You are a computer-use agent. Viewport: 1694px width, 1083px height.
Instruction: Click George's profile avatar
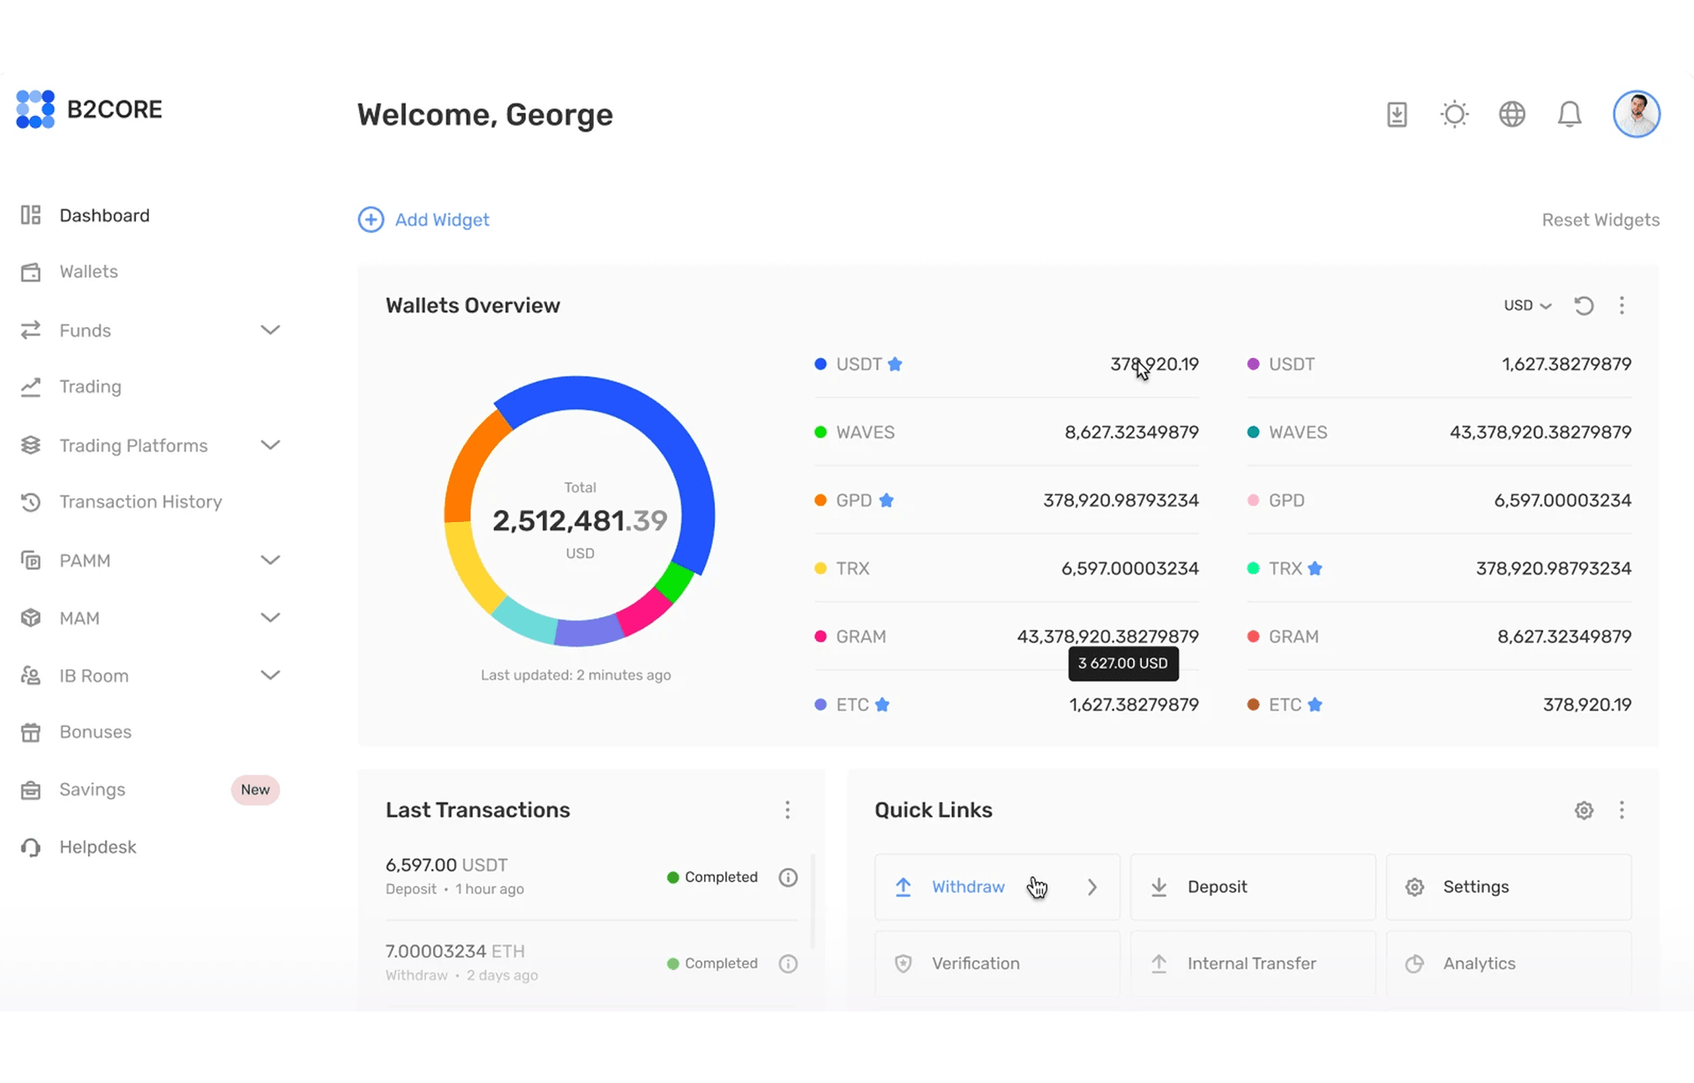[1637, 115]
